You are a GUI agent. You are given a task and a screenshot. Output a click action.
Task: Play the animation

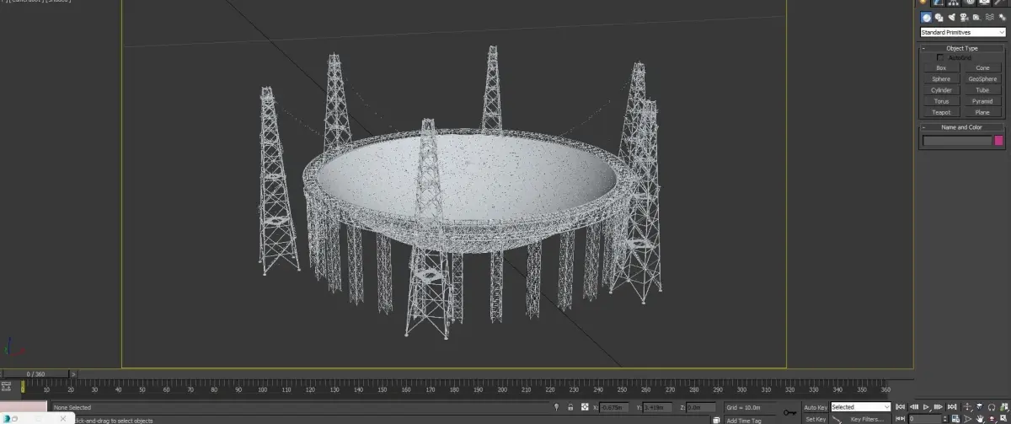point(926,406)
